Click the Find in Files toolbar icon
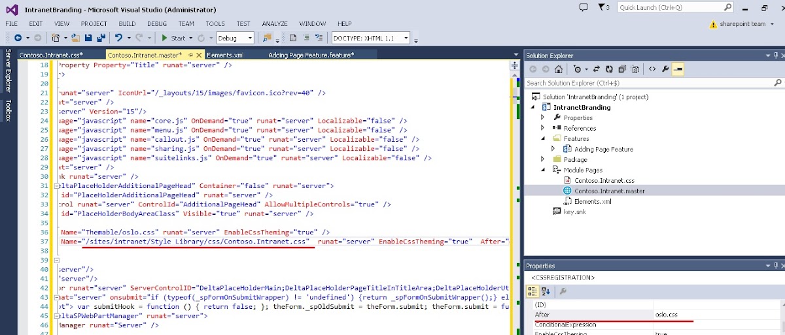785x335 pixels. (x=267, y=39)
